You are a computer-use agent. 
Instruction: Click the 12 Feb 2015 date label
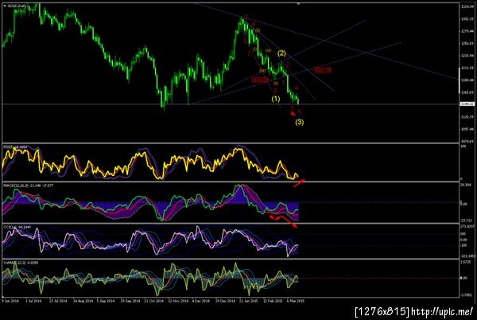tap(273, 301)
